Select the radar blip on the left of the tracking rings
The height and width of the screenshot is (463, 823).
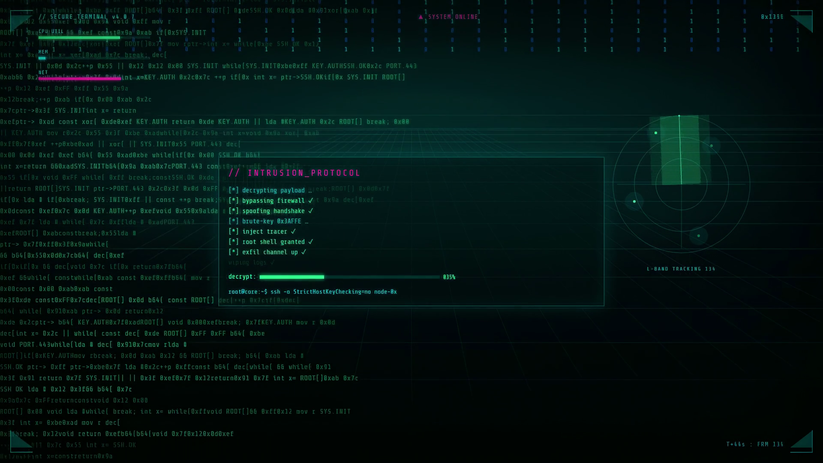(x=634, y=201)
